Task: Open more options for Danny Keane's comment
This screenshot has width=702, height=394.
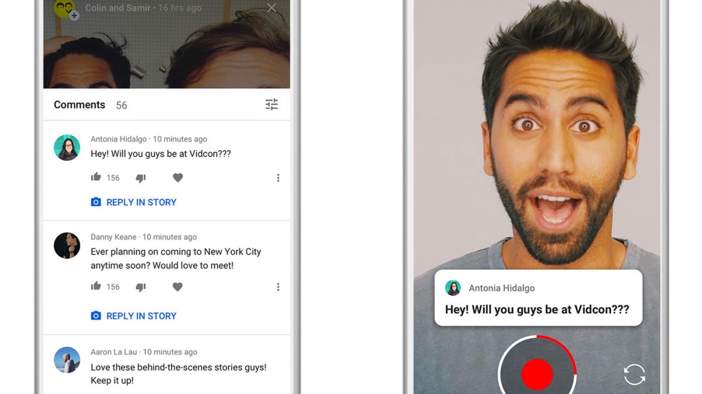Action: coord(278,287)
